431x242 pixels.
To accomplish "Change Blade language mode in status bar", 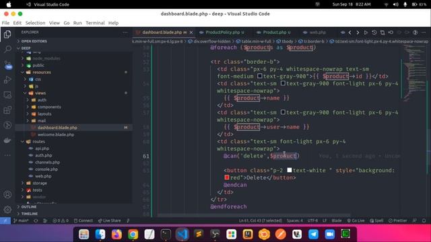I will [x=337, y=220].
